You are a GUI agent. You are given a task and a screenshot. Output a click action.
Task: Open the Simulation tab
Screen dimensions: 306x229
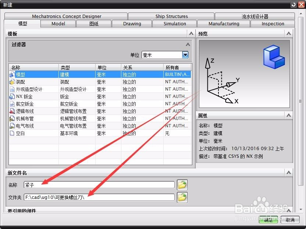tap(175, 24)
